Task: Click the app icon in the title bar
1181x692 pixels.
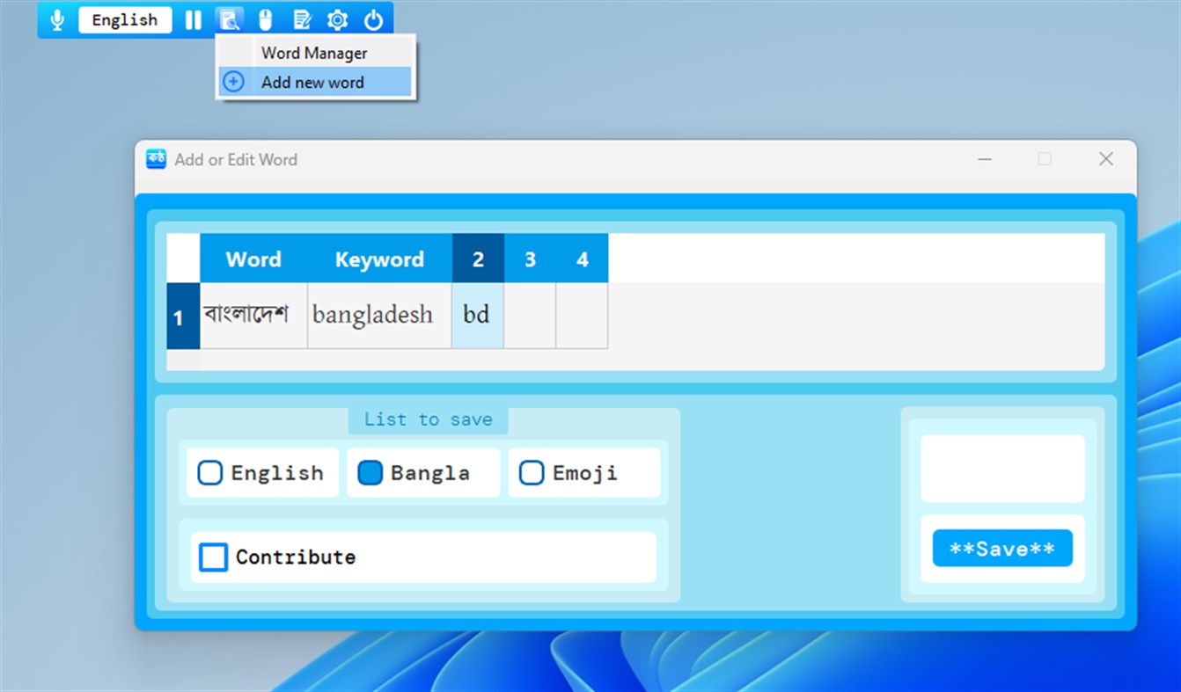Action: (156, 159)
